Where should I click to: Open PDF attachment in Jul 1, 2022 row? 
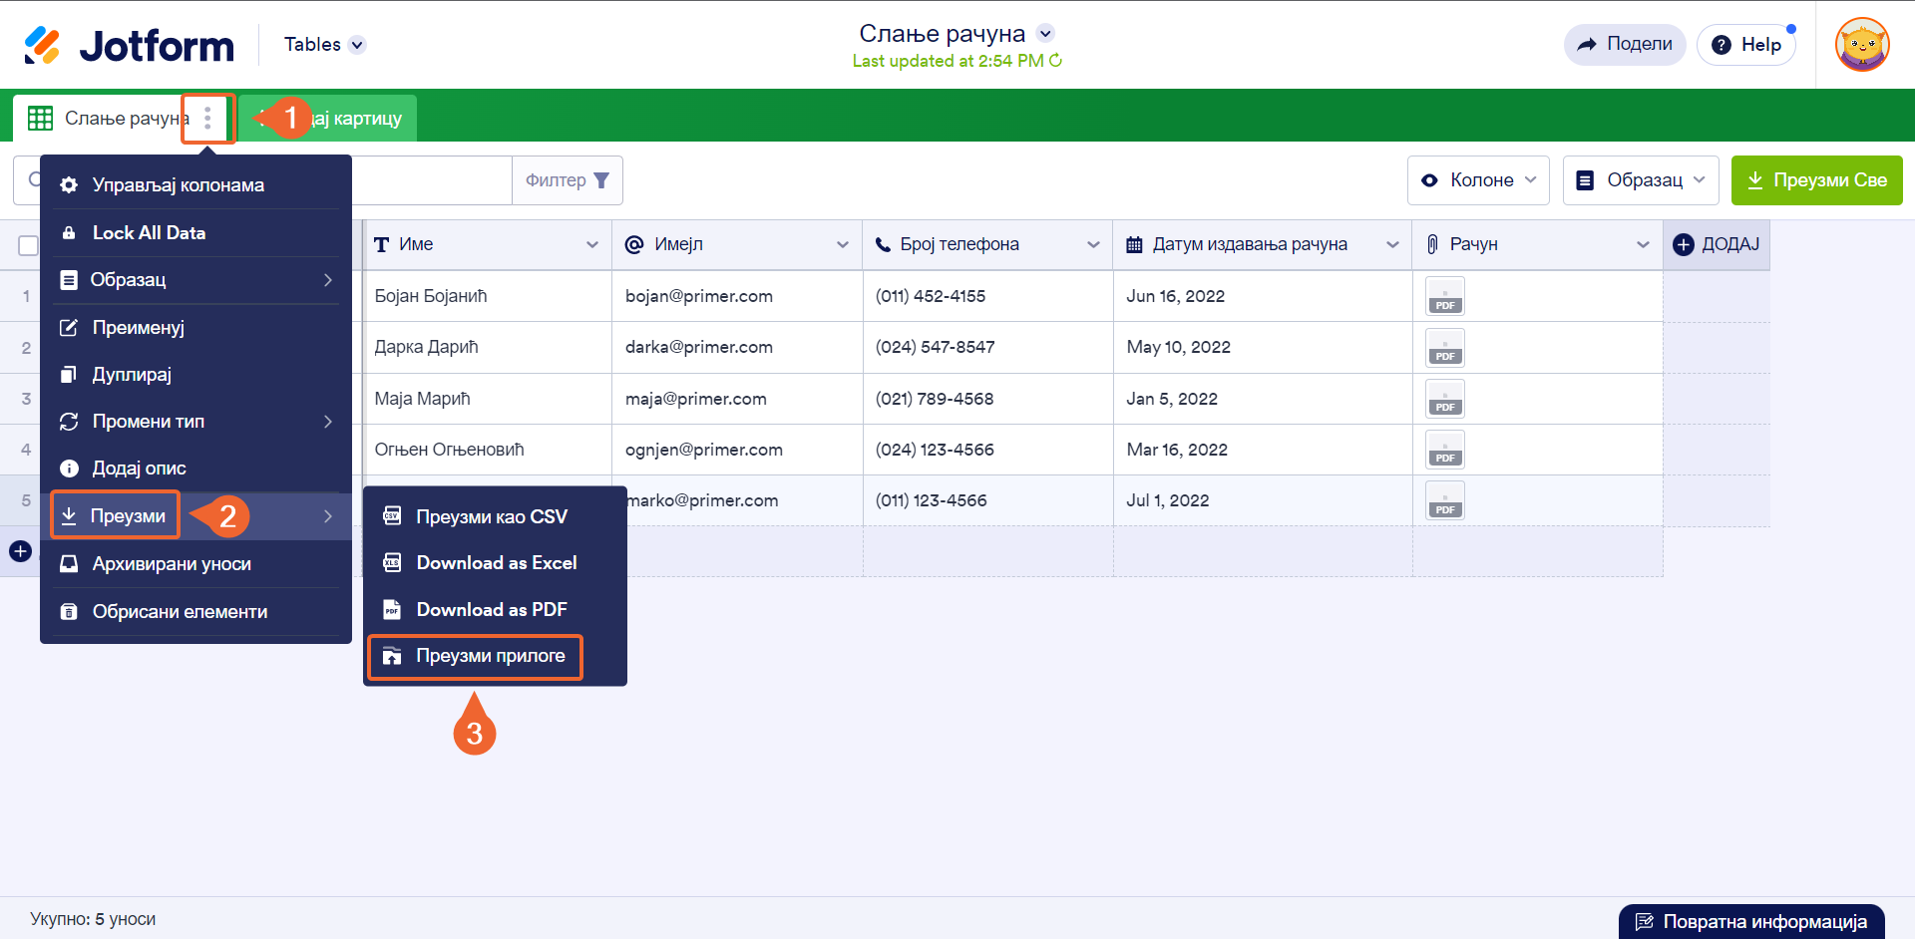coord(1444,500)
